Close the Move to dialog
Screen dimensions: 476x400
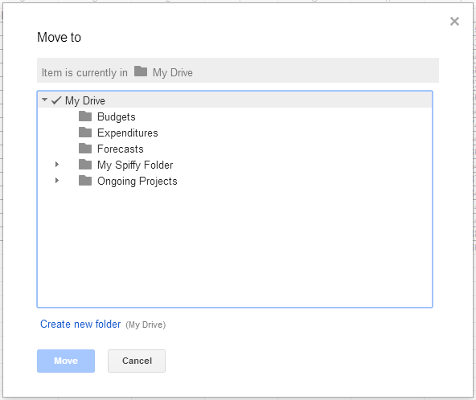(x=454, y=21)
